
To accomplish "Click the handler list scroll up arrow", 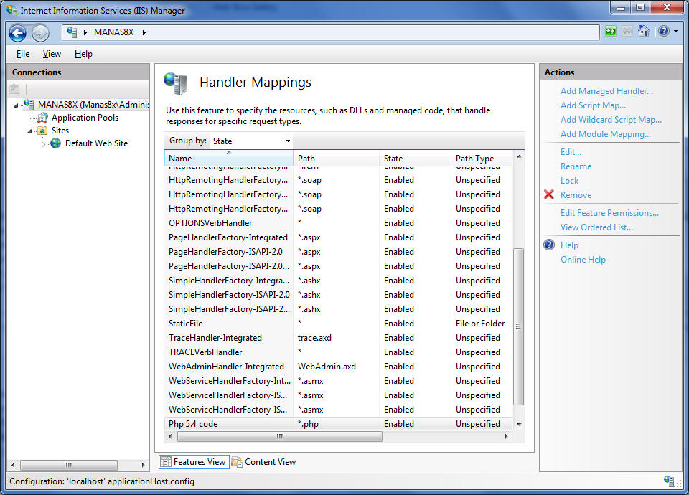I will pos(518,157).
